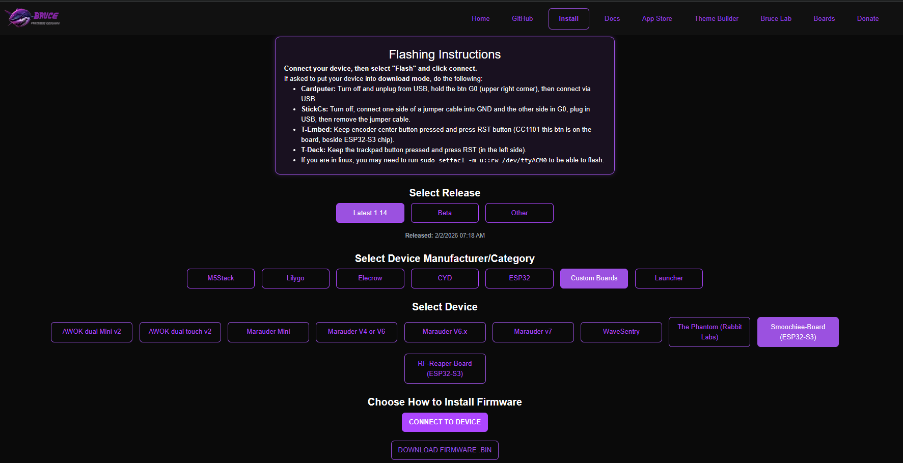Choose Marauder V4 or V6 device
The width and height of the screenshot is (903, 463).
point(357,332)
